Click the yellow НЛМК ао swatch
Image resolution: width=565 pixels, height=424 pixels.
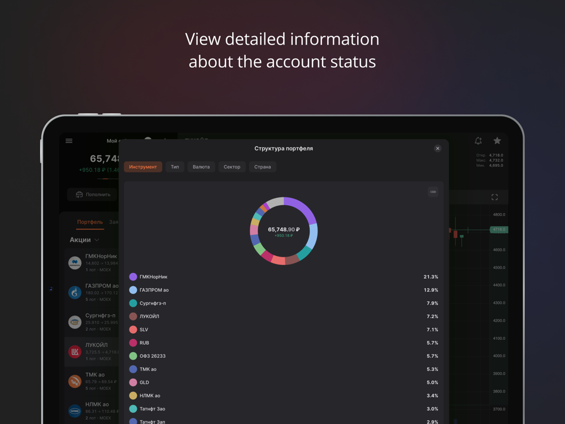click(x=133, y=396)
